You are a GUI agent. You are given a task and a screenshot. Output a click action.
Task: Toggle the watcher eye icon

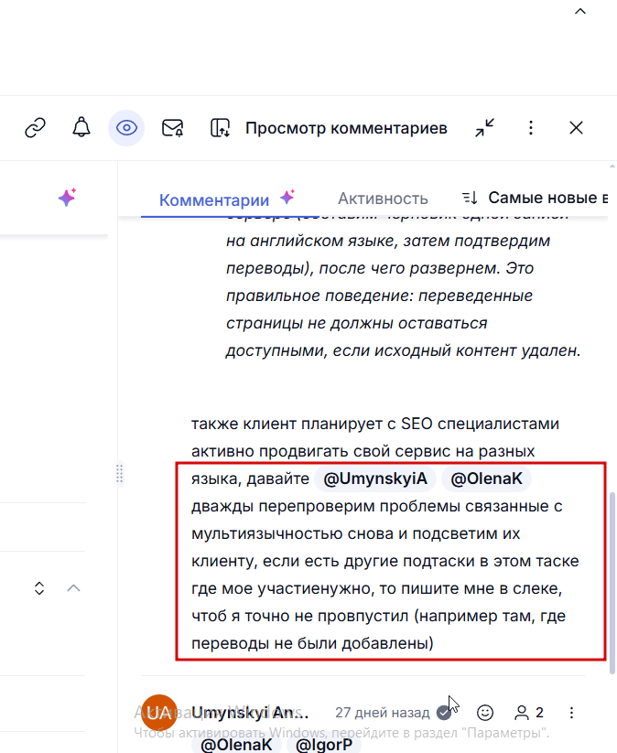click(126, 128)
